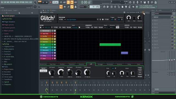176x99 pixels.
Task: Open the OPTIONS menu
Action: [x=22, y=2]
